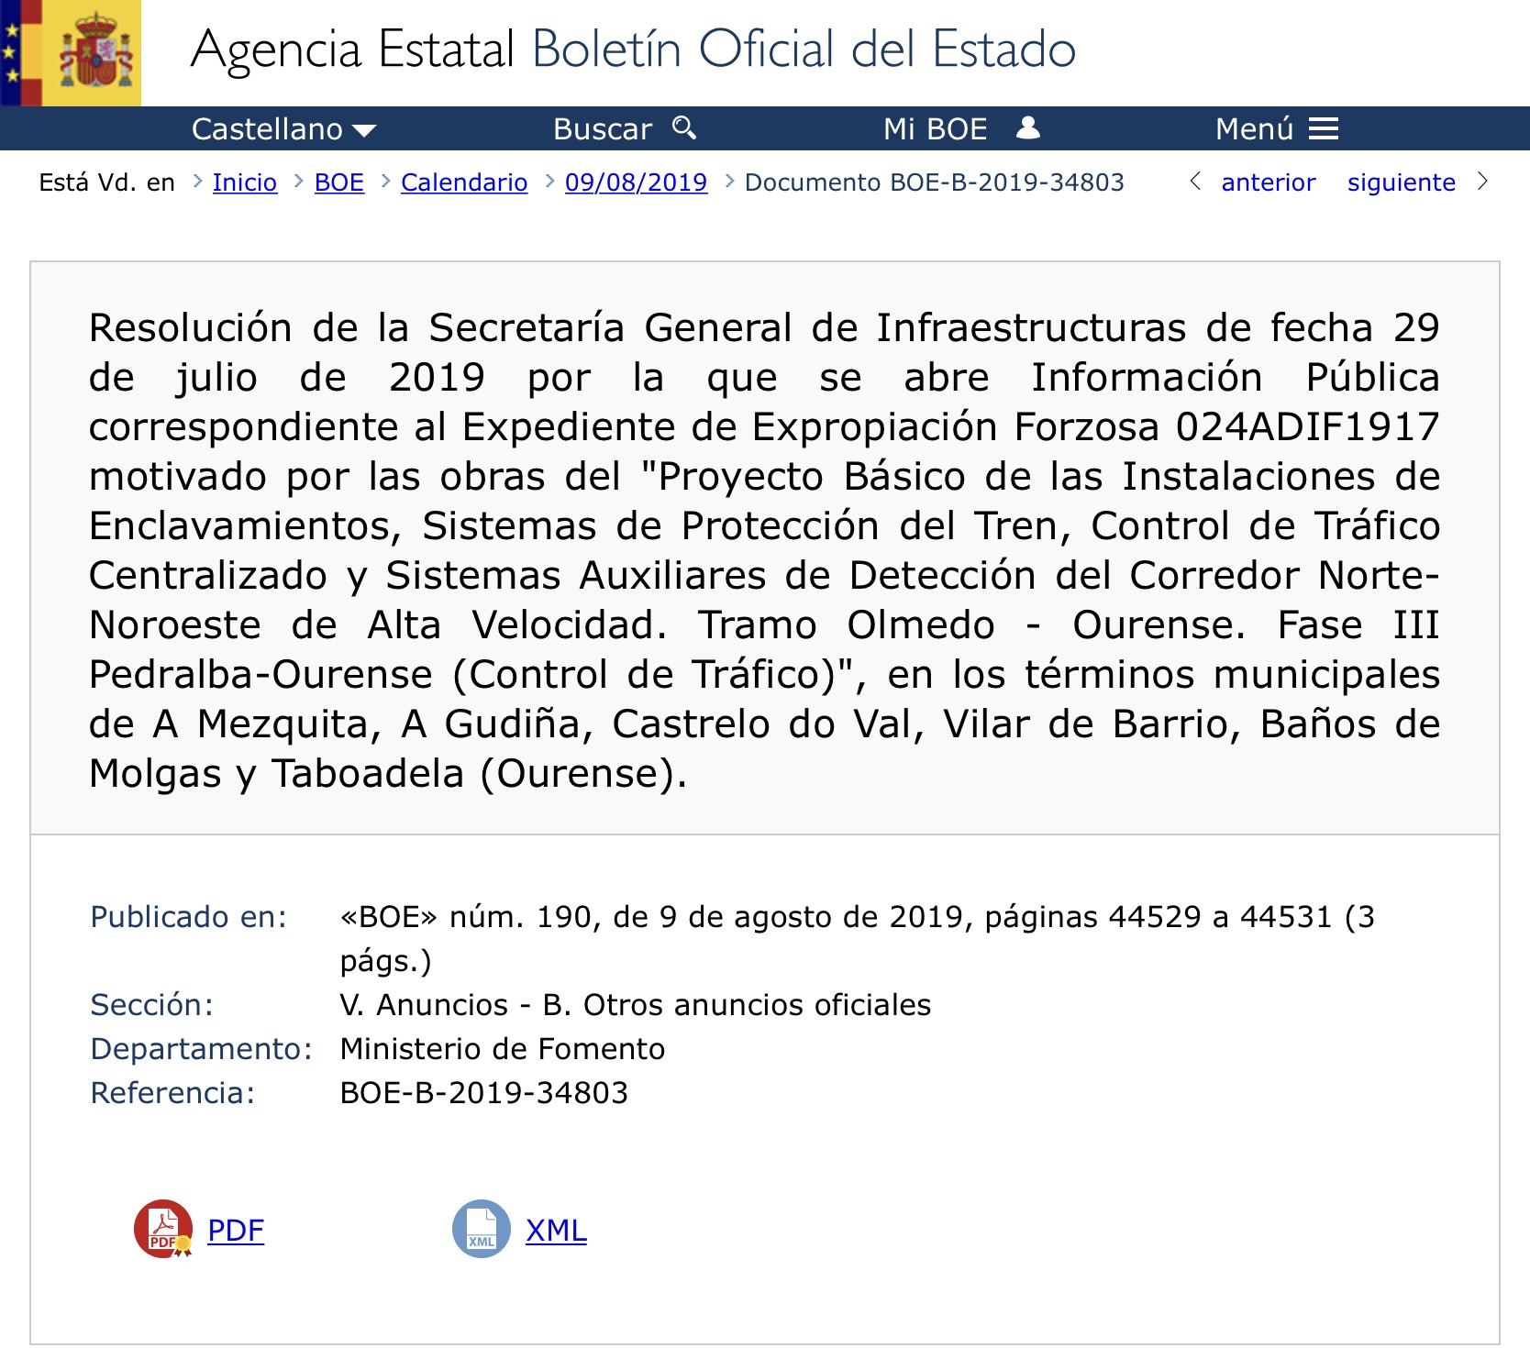1530x1348 pixels.
Task: Open the Agencia Estatal Boletín Oficial del Estado title
Action: tap(633, 50)
